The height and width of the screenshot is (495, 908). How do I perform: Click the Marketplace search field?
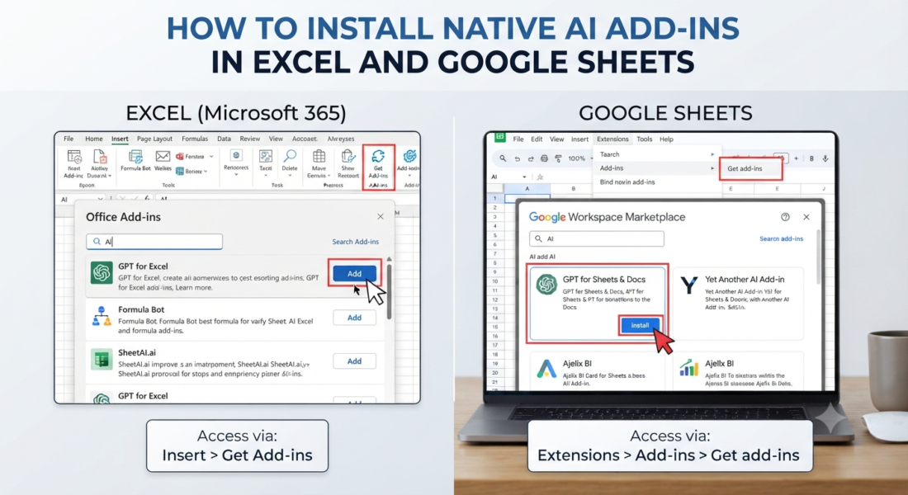(x=597, y=238)
